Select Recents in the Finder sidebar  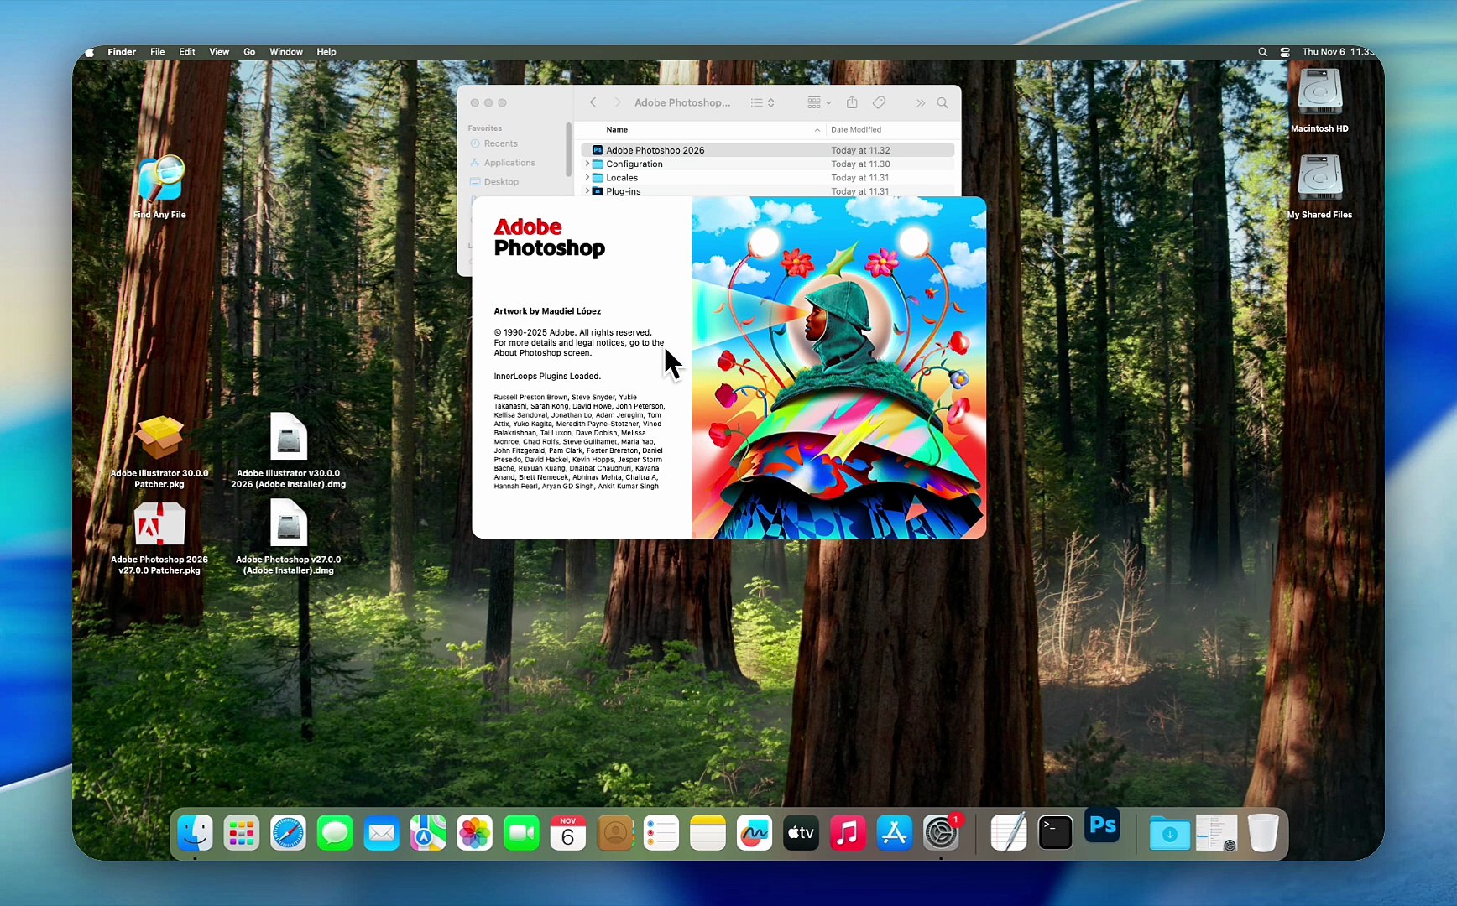point(501,143)
